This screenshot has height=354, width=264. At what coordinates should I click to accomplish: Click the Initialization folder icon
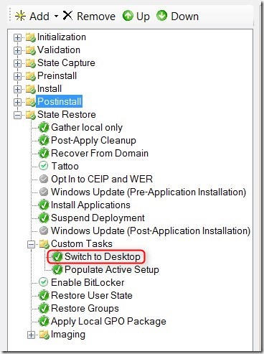31,37
